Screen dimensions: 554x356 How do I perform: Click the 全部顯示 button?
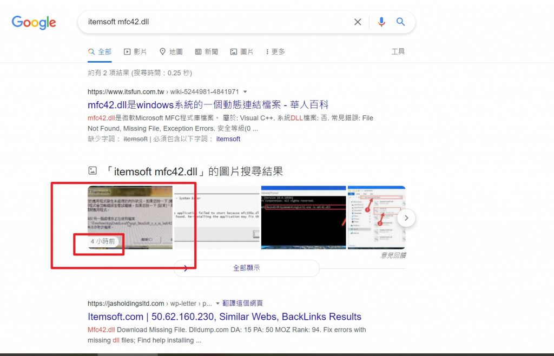(x=247, y=268)
